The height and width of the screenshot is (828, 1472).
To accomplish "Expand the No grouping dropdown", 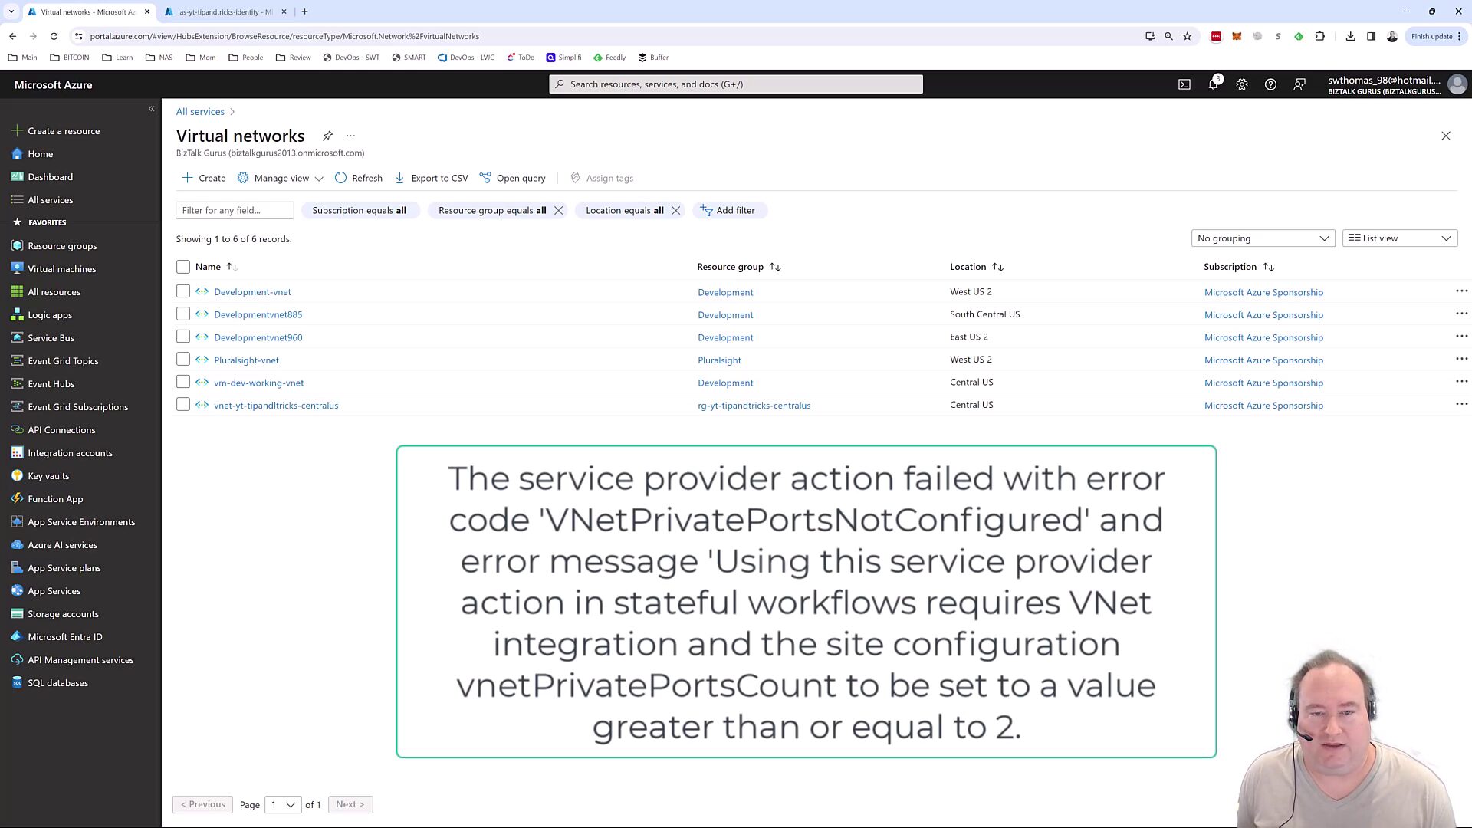I will point(1263,238).
